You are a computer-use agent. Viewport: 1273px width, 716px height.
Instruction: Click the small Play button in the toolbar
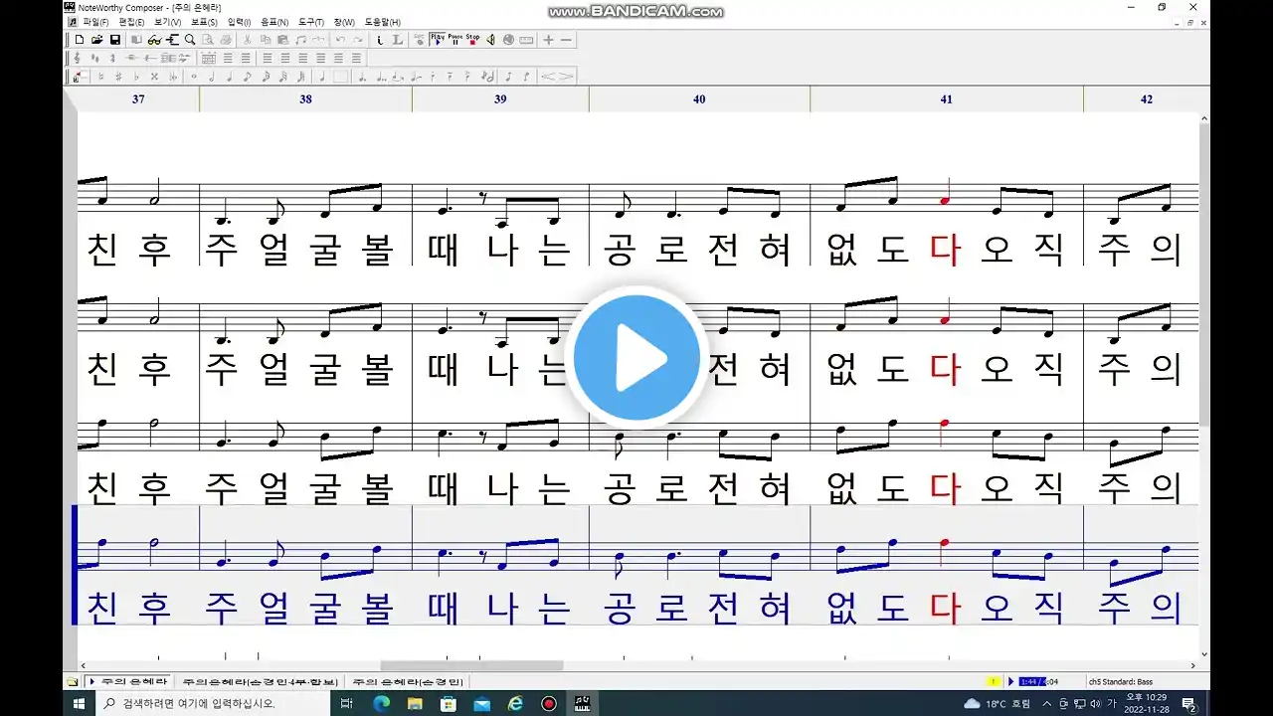click(438, 40)
